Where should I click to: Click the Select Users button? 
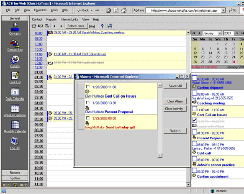(x=77, y=26)
